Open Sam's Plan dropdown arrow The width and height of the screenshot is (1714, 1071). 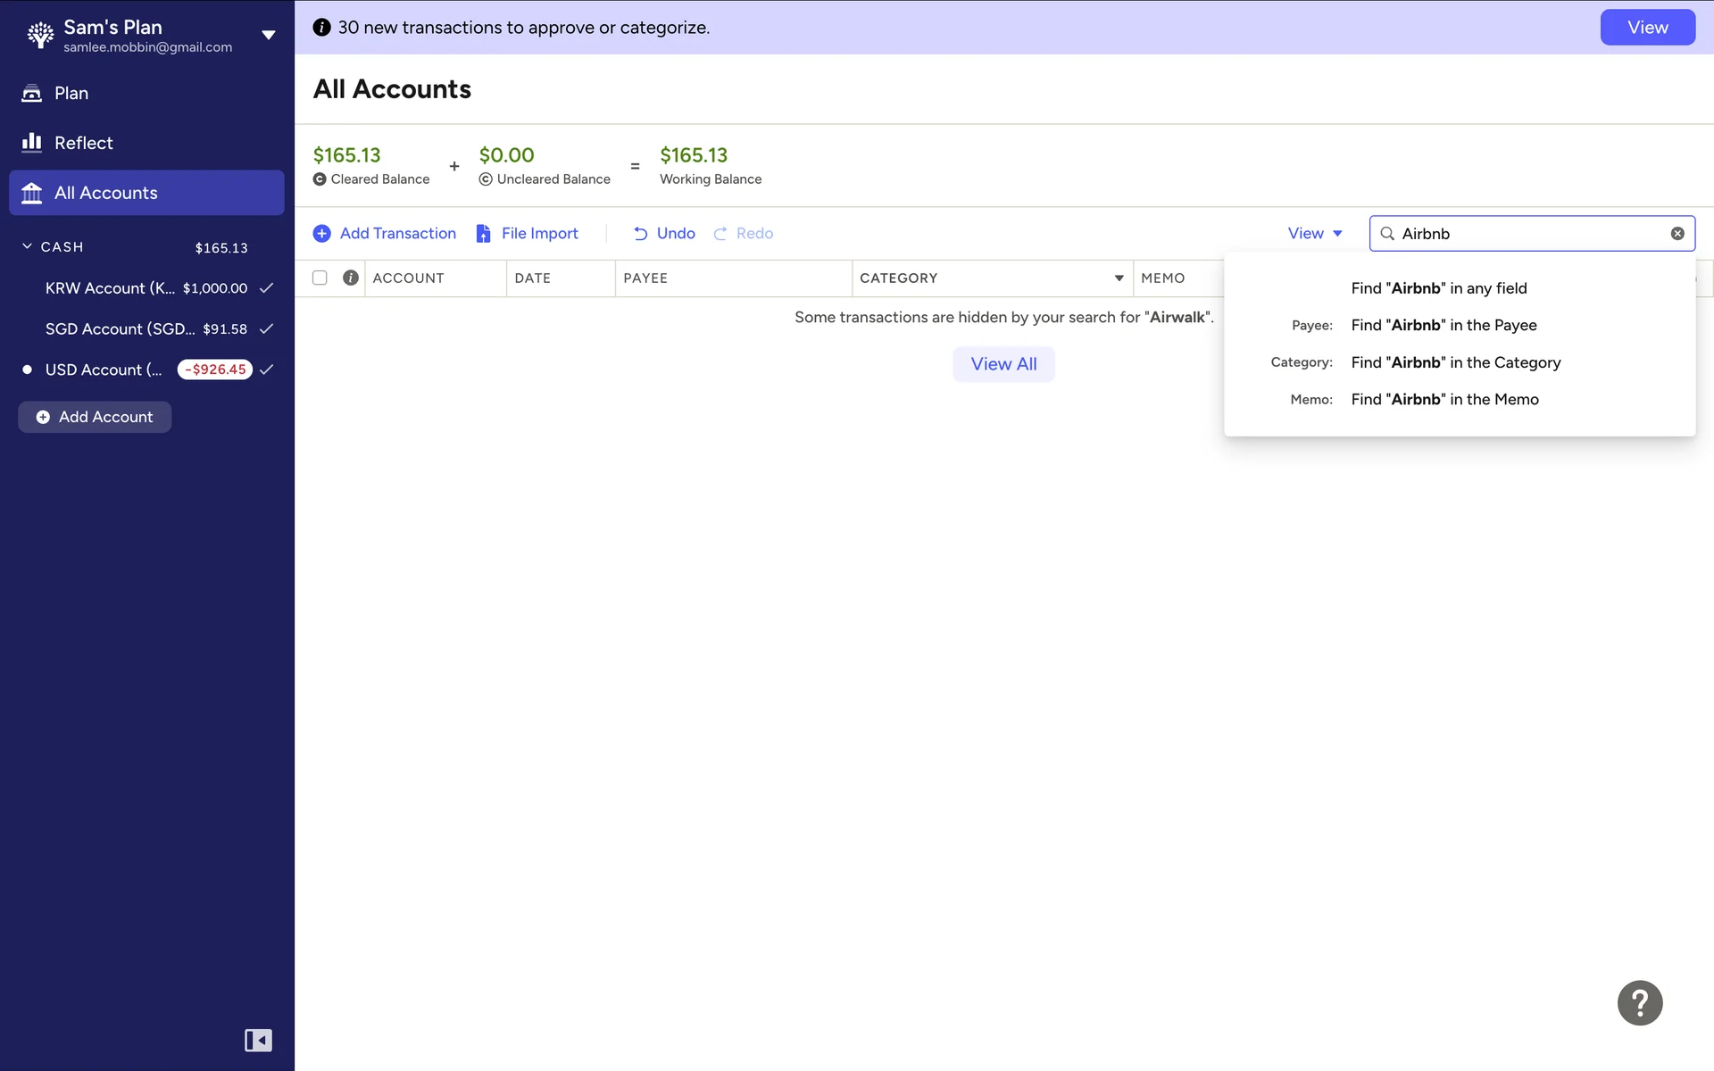[268, 36]
